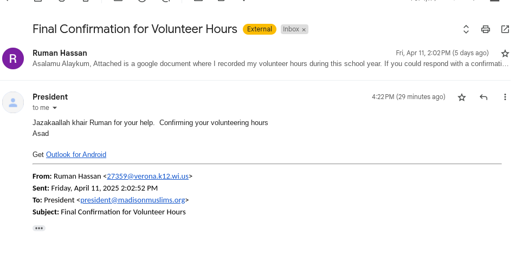Click the 27359@verona.k12.wi.us email address
516x255 pixels.
pyautogui.click(x=147, y=176)
